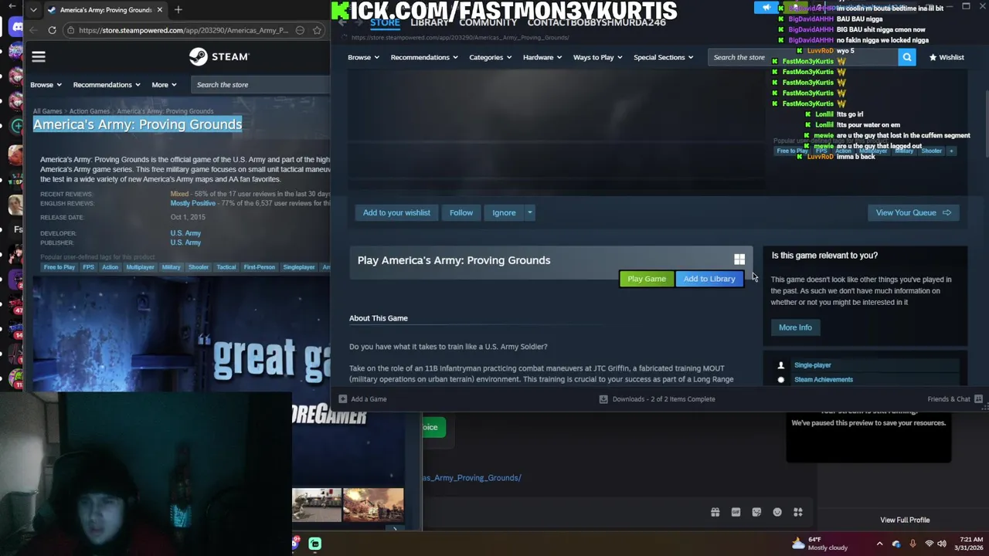This screenshot has height=556, width=989.
Task: Open the Discord emoji picker
Action: (x=777, y=512)
